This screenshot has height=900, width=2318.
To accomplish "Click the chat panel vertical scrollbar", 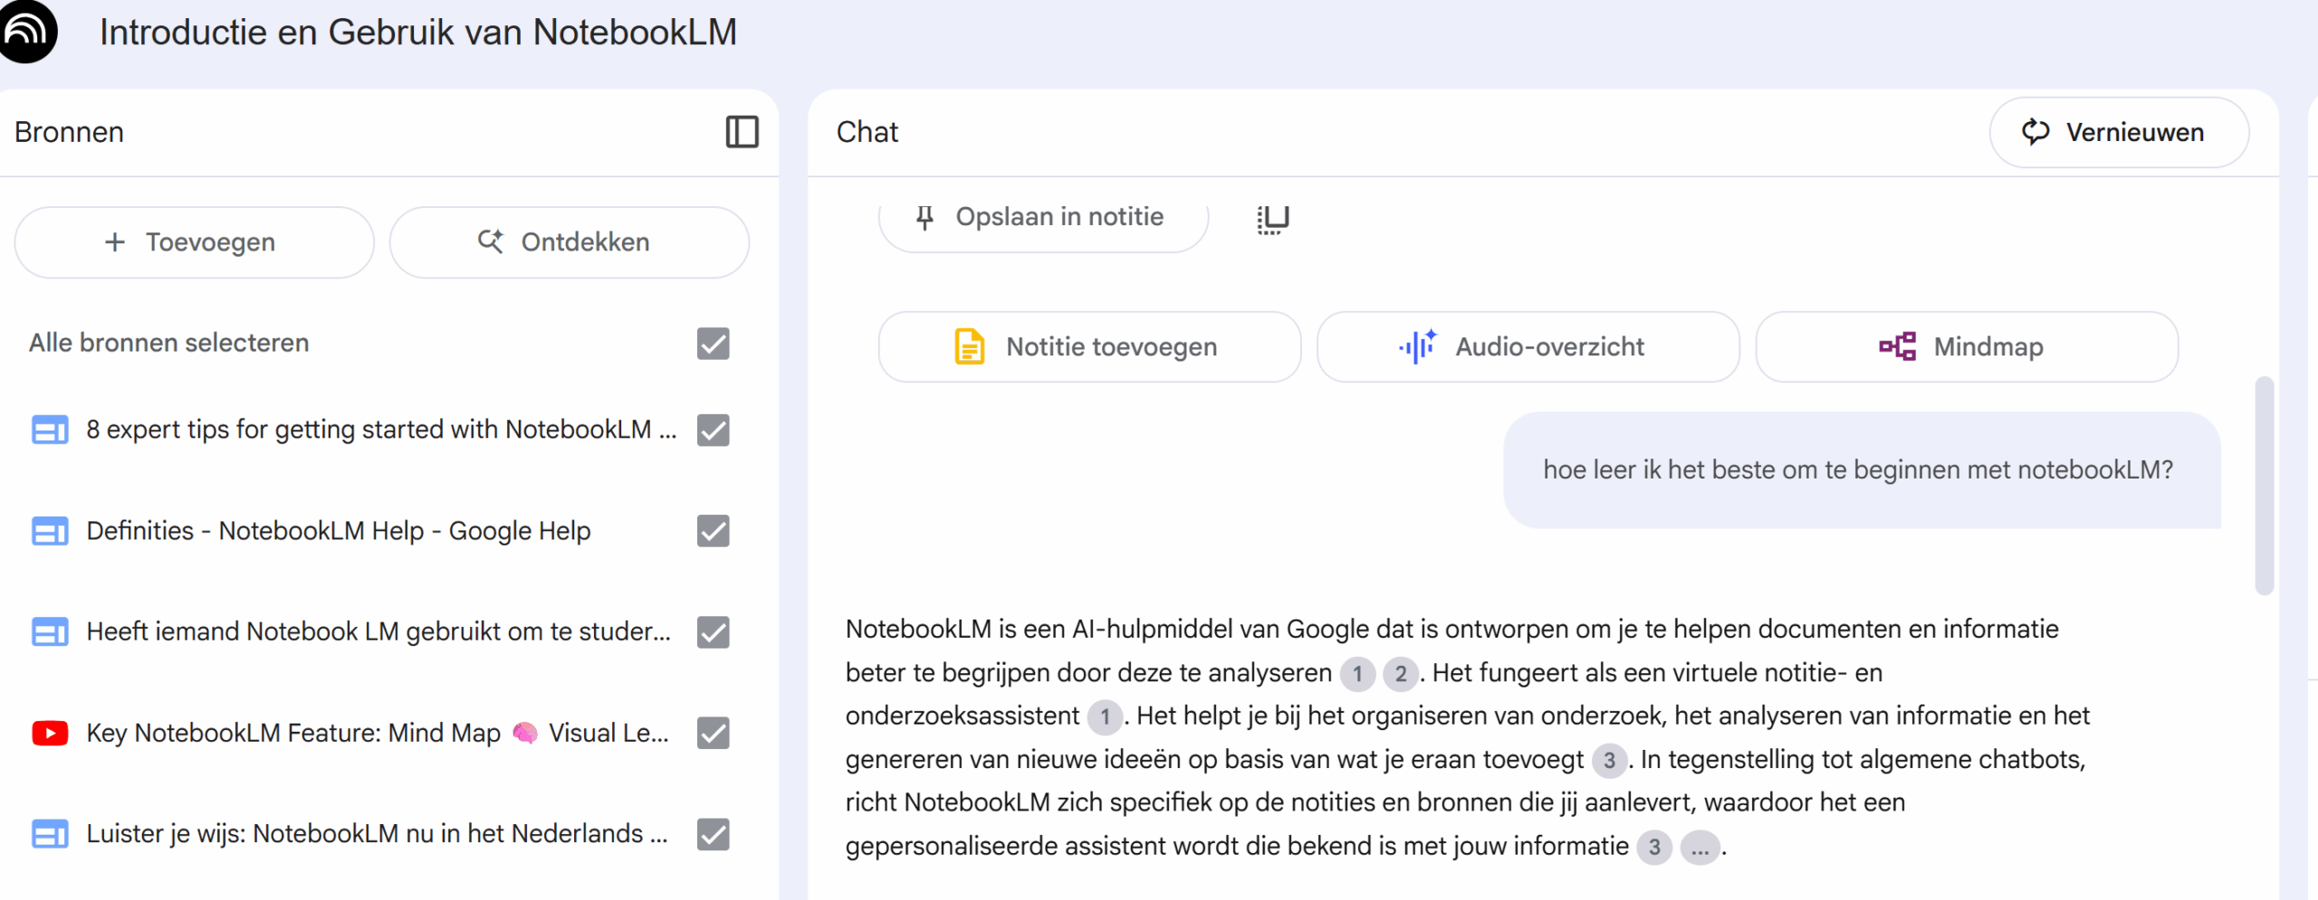I will point(2264,486).
